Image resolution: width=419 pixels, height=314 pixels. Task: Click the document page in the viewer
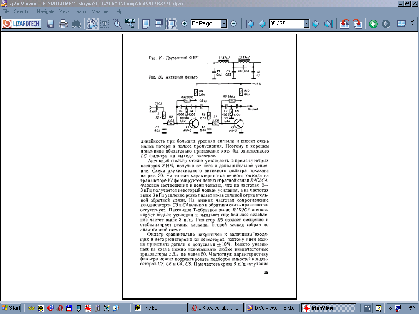[209, 167]
